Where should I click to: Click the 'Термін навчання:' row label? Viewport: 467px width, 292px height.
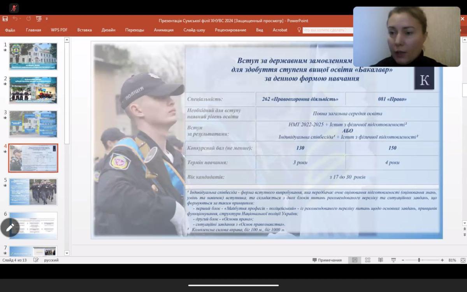click(x=207, y=162)
